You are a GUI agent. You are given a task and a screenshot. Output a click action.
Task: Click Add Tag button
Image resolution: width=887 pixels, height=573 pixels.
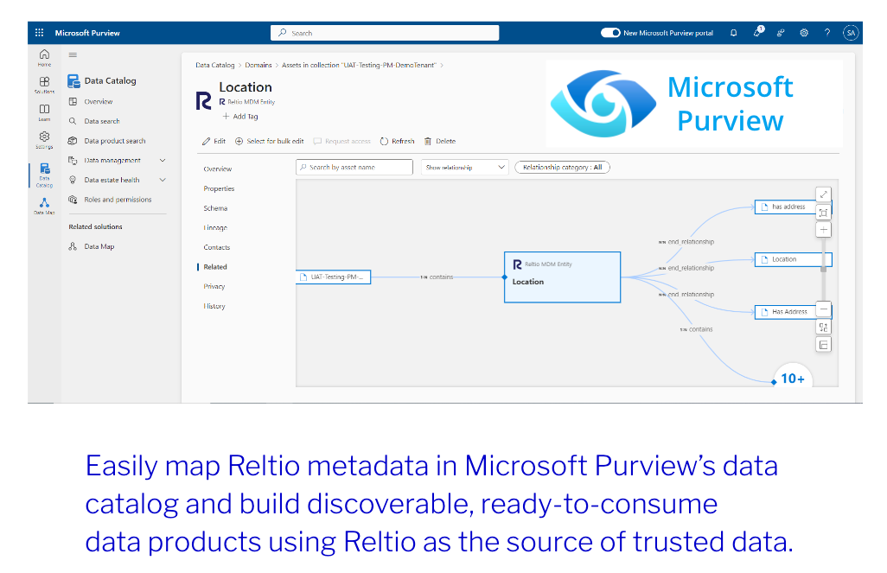(240, 117)
